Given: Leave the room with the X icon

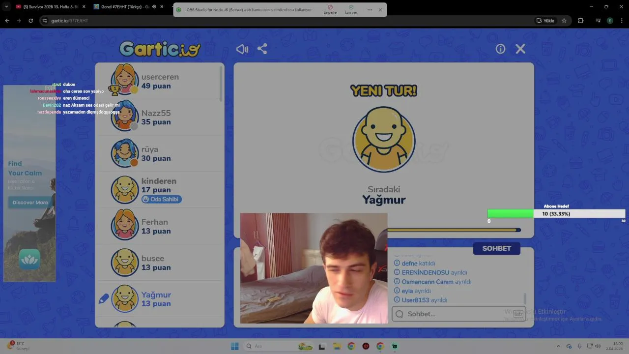Looking at the screenshot, I should pos(520,49).
